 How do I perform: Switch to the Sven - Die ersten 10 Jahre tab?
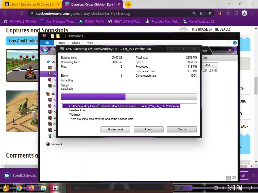pyautogui.click(x=32, y=5)
